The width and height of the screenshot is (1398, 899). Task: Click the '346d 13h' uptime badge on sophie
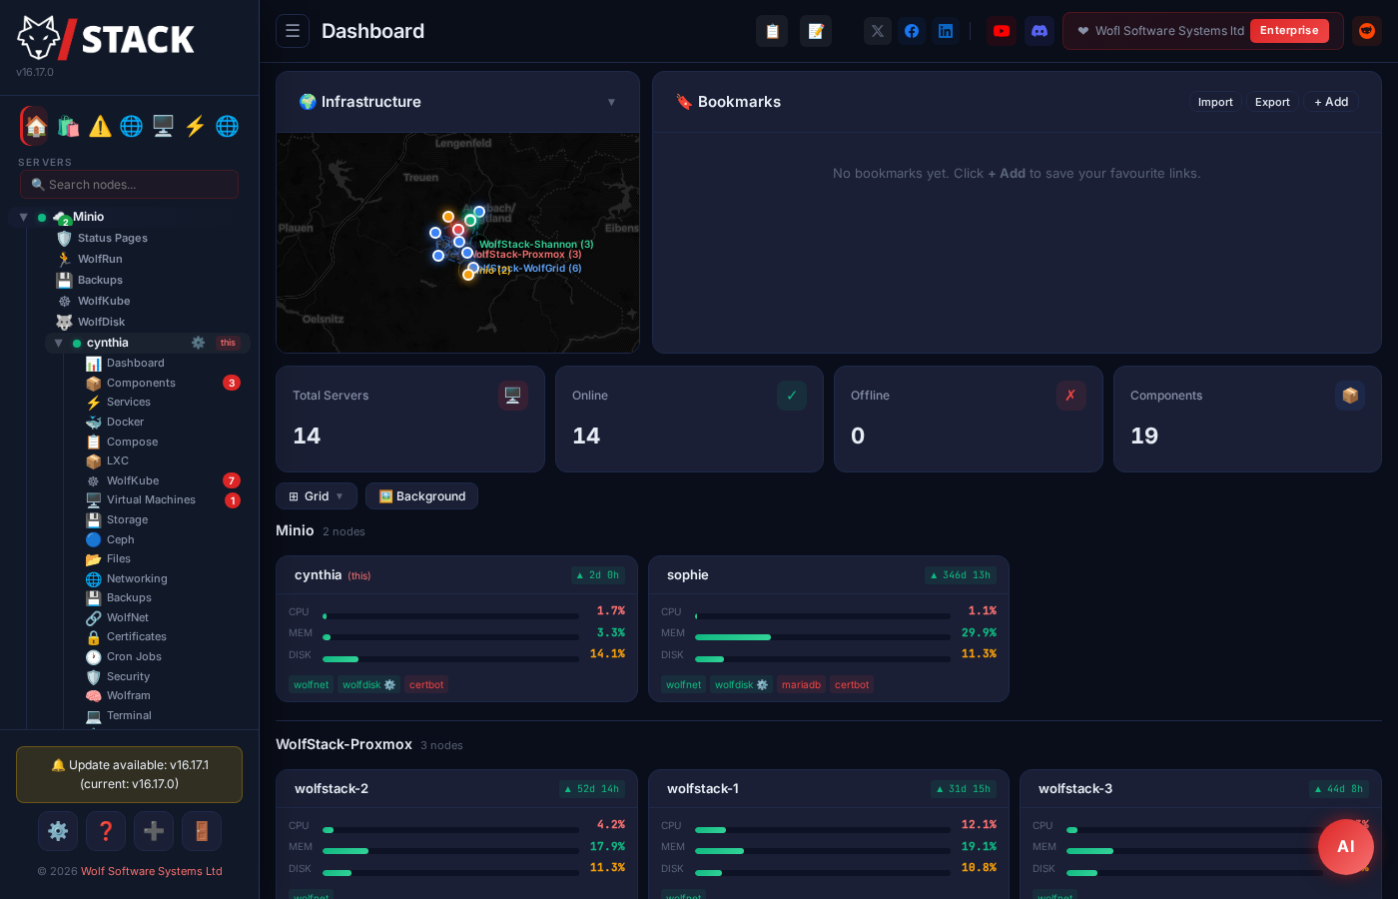961,575
